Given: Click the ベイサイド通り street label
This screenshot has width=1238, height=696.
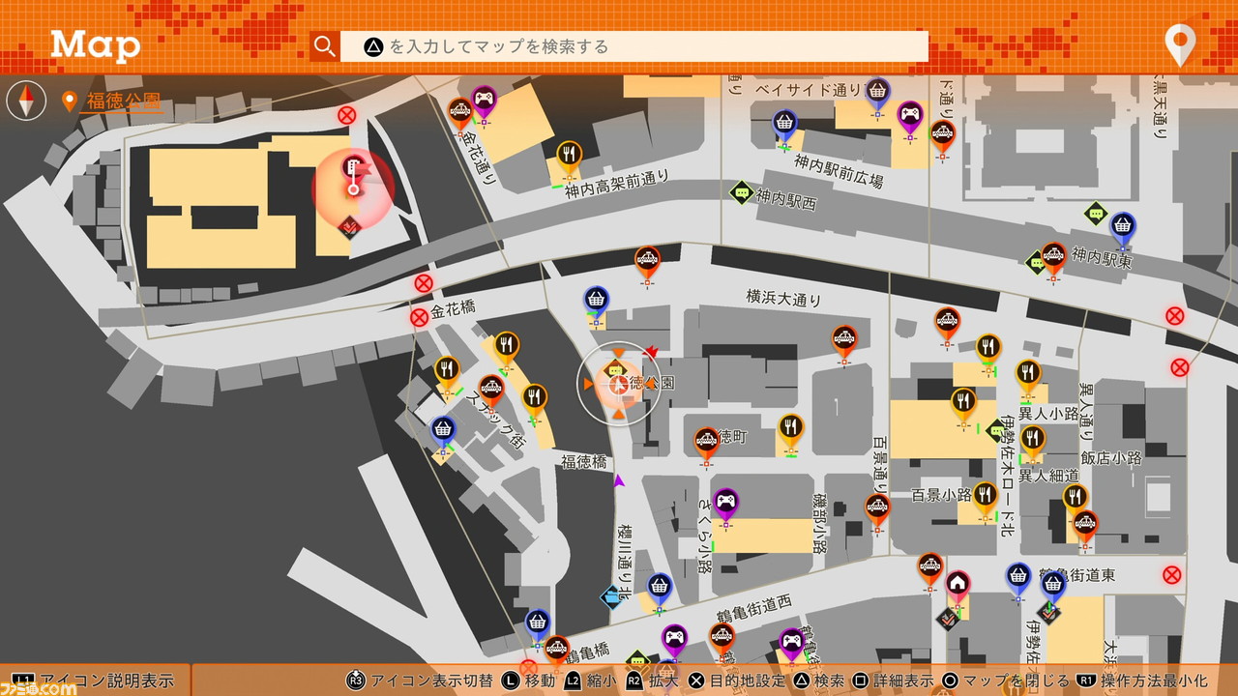Looking at the screenshot, I should coord(809,90).
